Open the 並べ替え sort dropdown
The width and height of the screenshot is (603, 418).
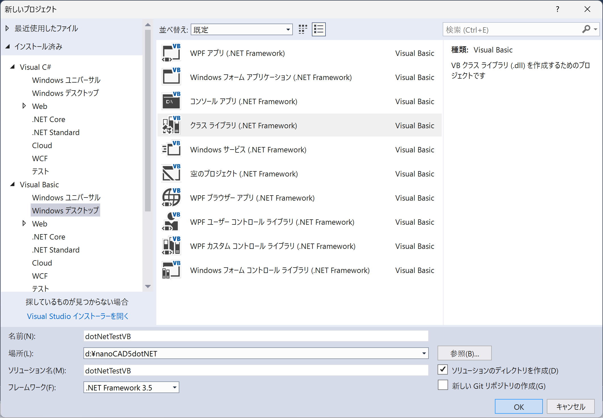tap(242, 30)
